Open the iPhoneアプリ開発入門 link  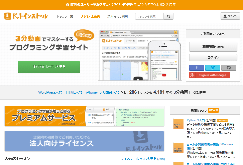point(102,92)
